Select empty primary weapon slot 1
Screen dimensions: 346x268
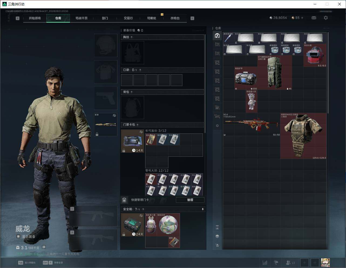[x=93, y=216]
